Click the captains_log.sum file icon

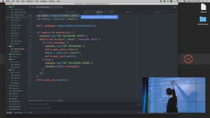tap(12, 15)
